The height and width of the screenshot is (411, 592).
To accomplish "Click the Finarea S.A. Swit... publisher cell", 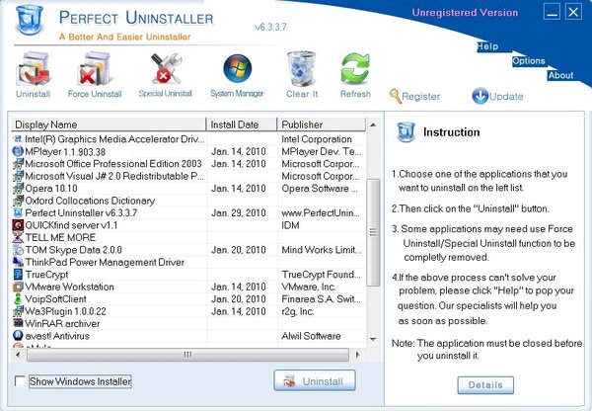I will tap(322, 298).
